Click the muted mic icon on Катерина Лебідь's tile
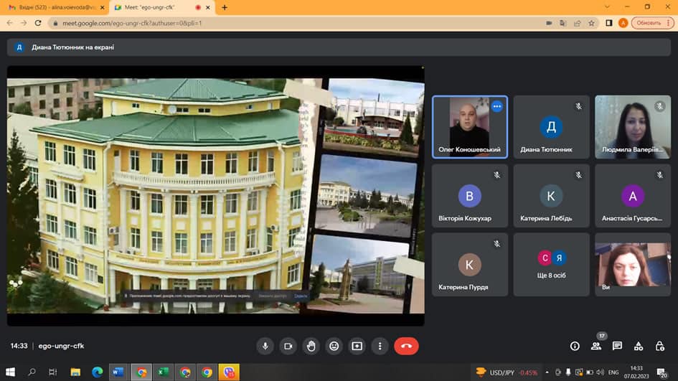 point(578,175)
